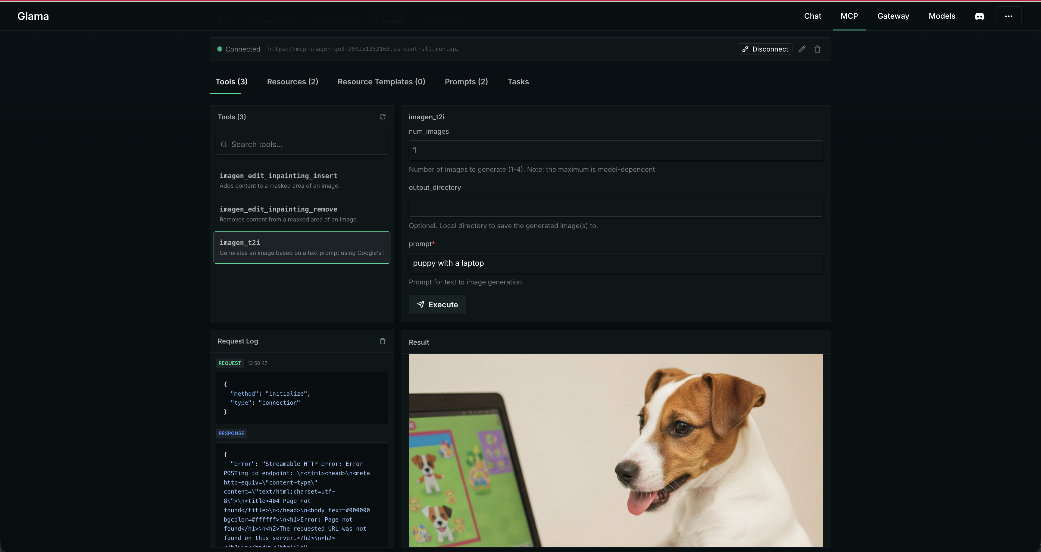Image resolution: width=1041 pixels, height=552 pixels.
Task: Open the Discord community icon
Action: (x=980, y=16)
